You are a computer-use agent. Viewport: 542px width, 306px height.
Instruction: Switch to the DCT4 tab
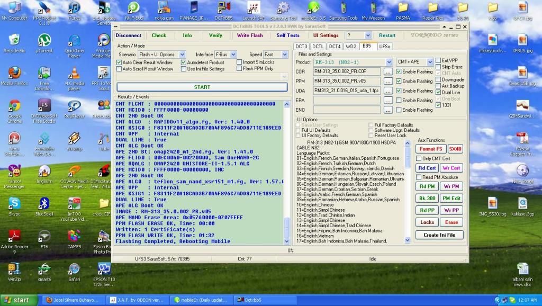pos(335,47)
